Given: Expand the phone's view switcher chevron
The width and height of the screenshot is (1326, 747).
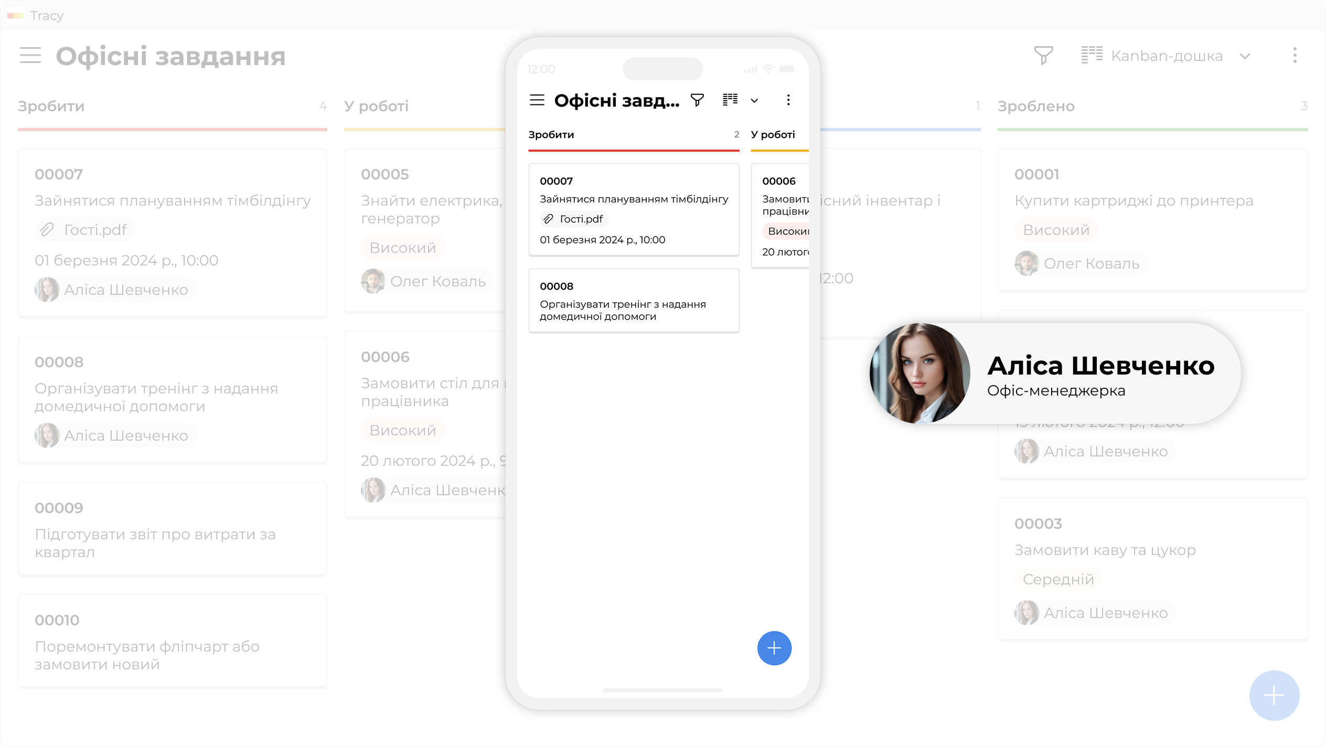Looking at the screenshot, I should point(754,101).
